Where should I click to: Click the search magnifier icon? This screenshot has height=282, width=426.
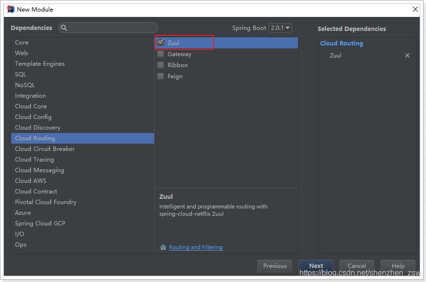tap(64, 28)
